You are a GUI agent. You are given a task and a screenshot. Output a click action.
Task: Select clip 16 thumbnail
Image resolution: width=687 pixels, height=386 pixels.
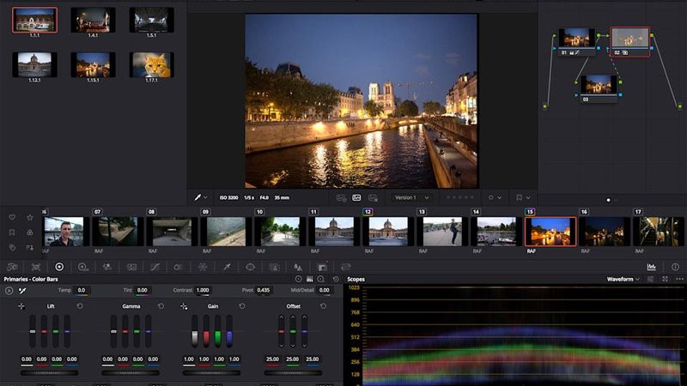point(605,232)
